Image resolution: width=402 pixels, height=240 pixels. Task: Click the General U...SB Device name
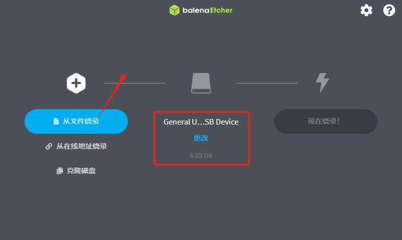pyautogui.click(x=201, y=122)
